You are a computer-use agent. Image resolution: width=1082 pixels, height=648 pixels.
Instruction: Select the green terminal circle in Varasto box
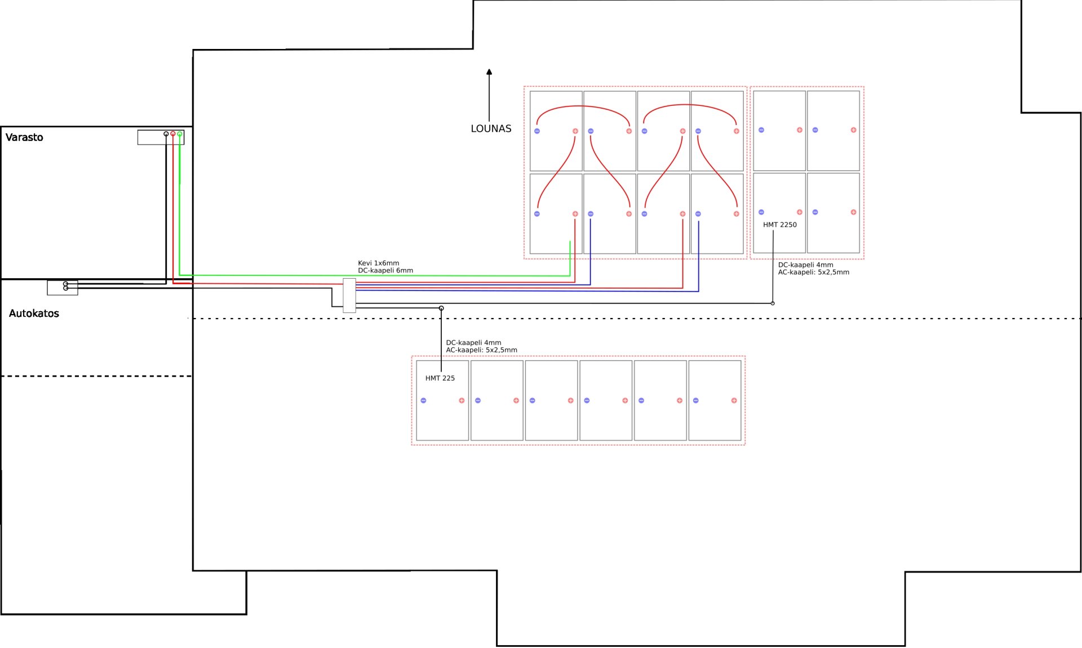pyautogui.click(x=180, y=134)
